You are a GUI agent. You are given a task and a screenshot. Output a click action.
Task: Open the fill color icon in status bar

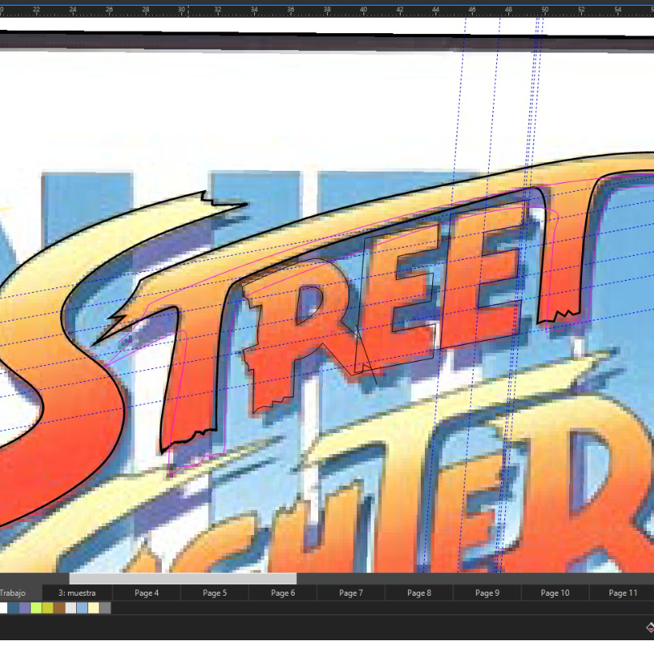point(650,627)
